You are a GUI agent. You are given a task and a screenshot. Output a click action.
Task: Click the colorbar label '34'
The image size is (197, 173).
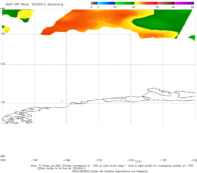pyautogui.click(x=133, y=7)
